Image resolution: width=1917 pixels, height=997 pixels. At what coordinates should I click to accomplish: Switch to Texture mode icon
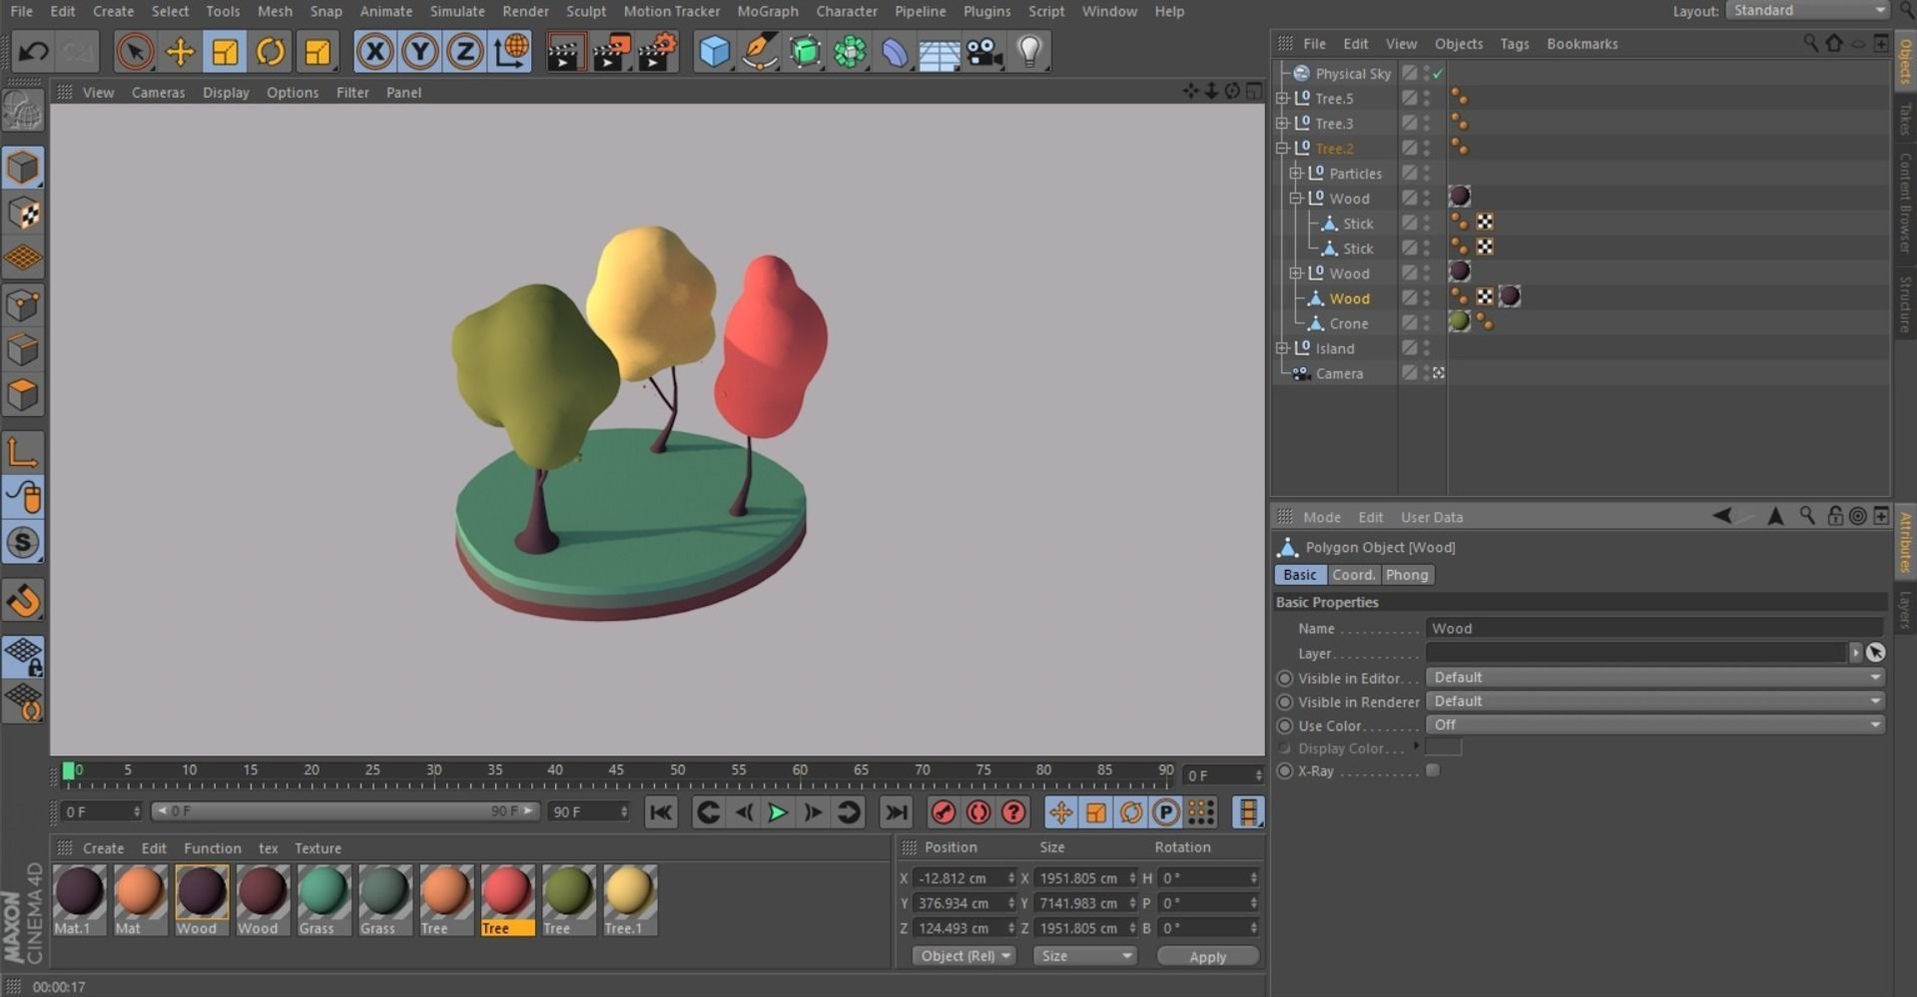(x=23, y=214)
